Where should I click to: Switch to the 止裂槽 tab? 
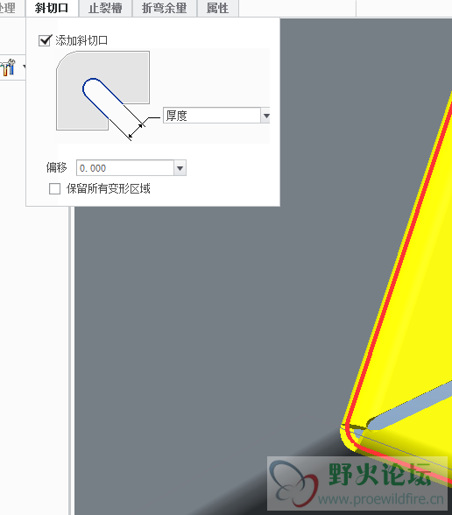click(x=105, y=8)
